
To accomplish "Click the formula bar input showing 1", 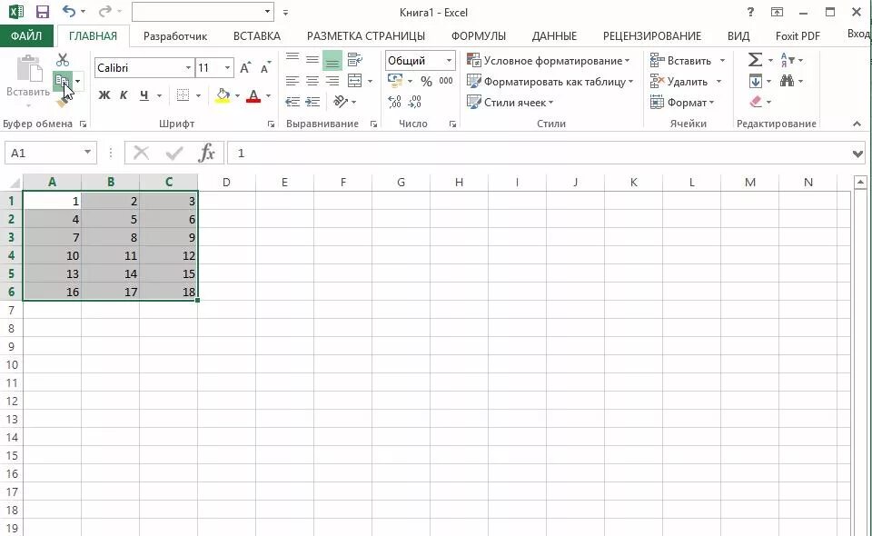I will pyautogui.click(x=537, y=153).
